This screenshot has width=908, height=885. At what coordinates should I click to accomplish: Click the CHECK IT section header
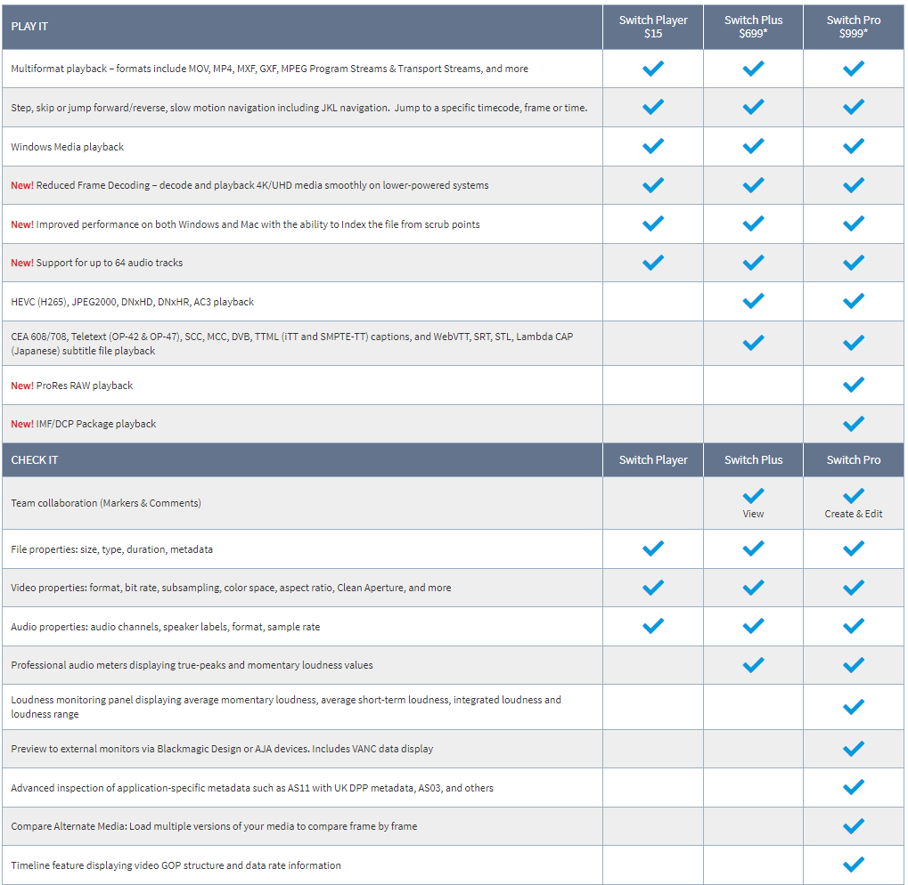click(35, 460)
